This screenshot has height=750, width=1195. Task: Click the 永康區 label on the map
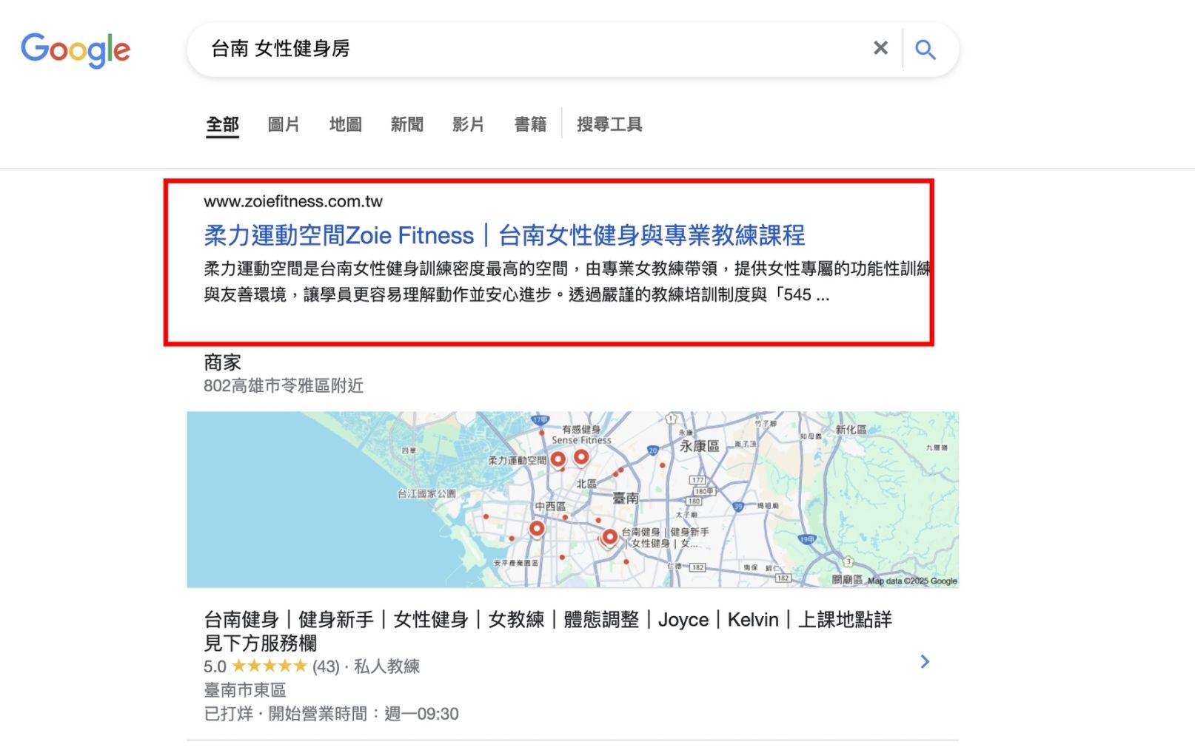pyautogui.click(x=700, y=446)
